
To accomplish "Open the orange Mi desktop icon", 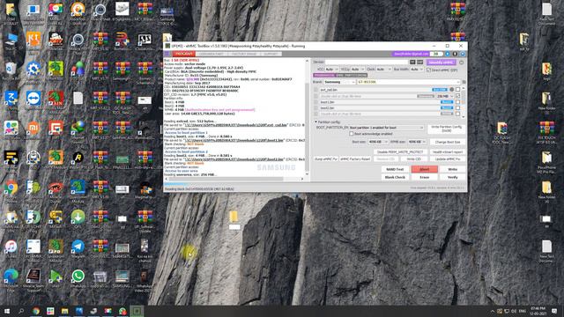I will click(x=33, y=128).
